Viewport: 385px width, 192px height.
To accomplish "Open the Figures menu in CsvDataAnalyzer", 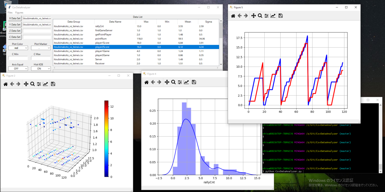I will [19, 13].
